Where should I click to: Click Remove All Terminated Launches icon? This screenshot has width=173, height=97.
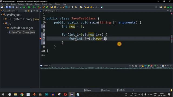(x=136, y=66)
